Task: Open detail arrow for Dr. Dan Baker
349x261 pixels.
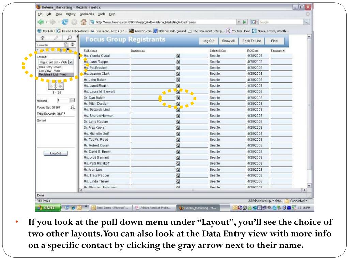Action: pyautogui.click(x=178, y=98)
